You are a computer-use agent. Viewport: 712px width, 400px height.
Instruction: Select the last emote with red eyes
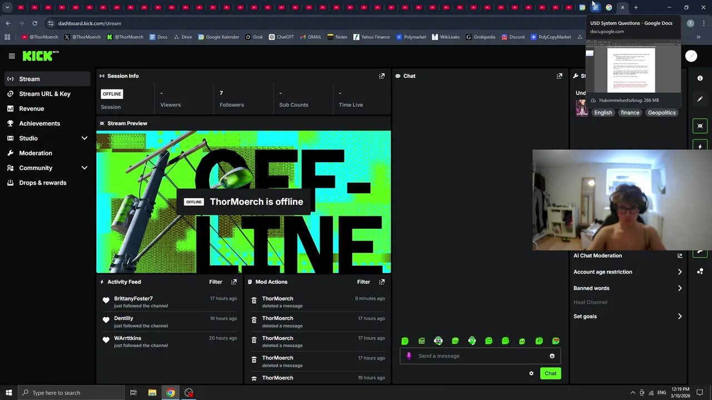click(x=556, y=341)
